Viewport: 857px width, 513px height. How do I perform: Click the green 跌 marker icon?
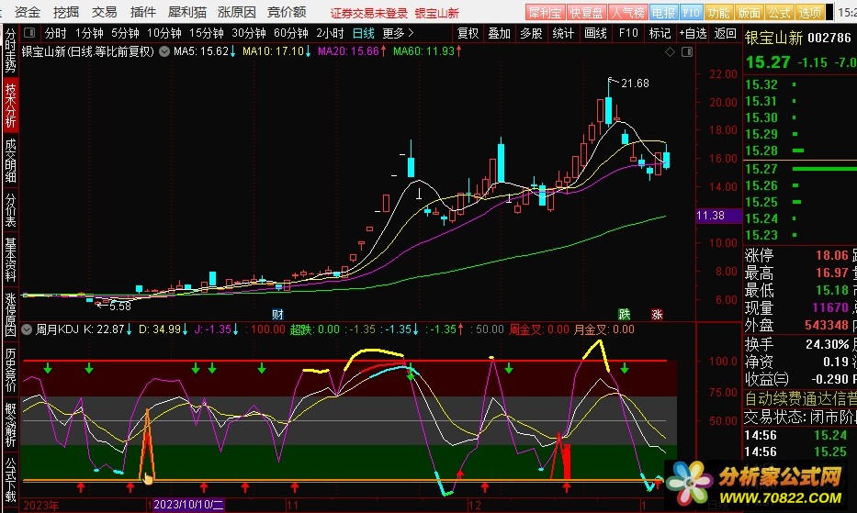tap(625, 314)
